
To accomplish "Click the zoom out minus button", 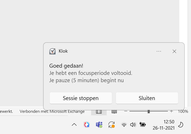I will [126, 111].
